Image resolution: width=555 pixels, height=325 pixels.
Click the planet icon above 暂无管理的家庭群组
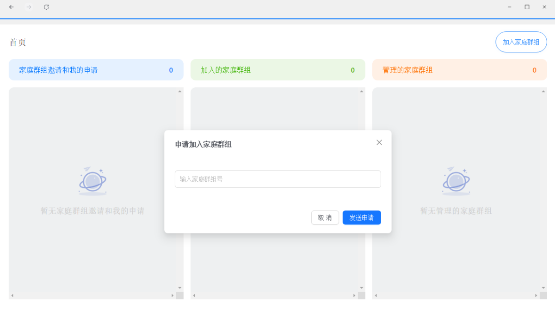[x=456, y=181]
